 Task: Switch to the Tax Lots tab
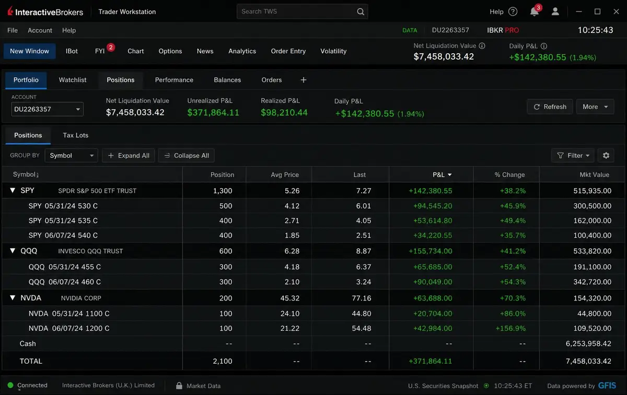(76, 135)
